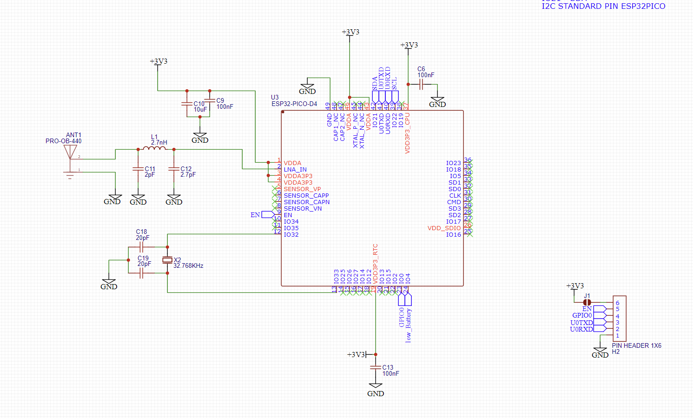The image size is (693, 418).
Task: Click the CMD pin name
Action: tap(454, 202)
